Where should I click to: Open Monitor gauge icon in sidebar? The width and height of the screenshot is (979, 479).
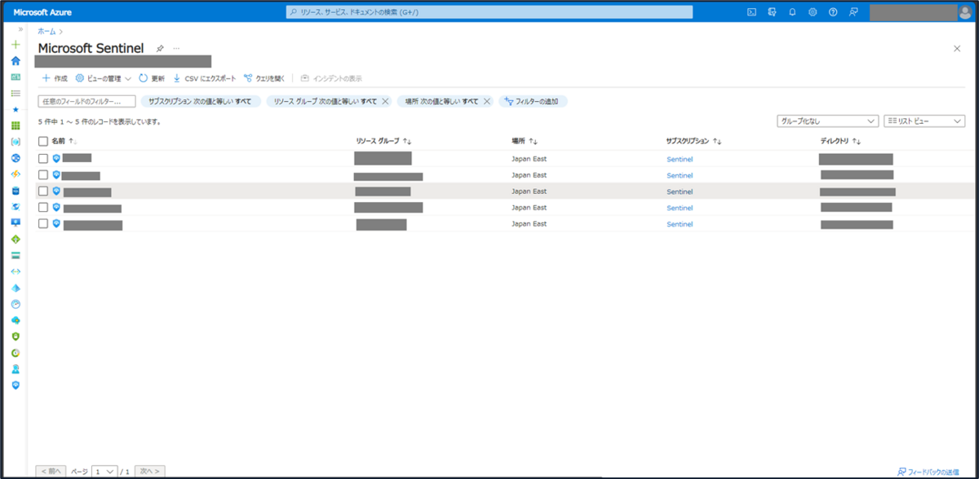tap(16, 304)
